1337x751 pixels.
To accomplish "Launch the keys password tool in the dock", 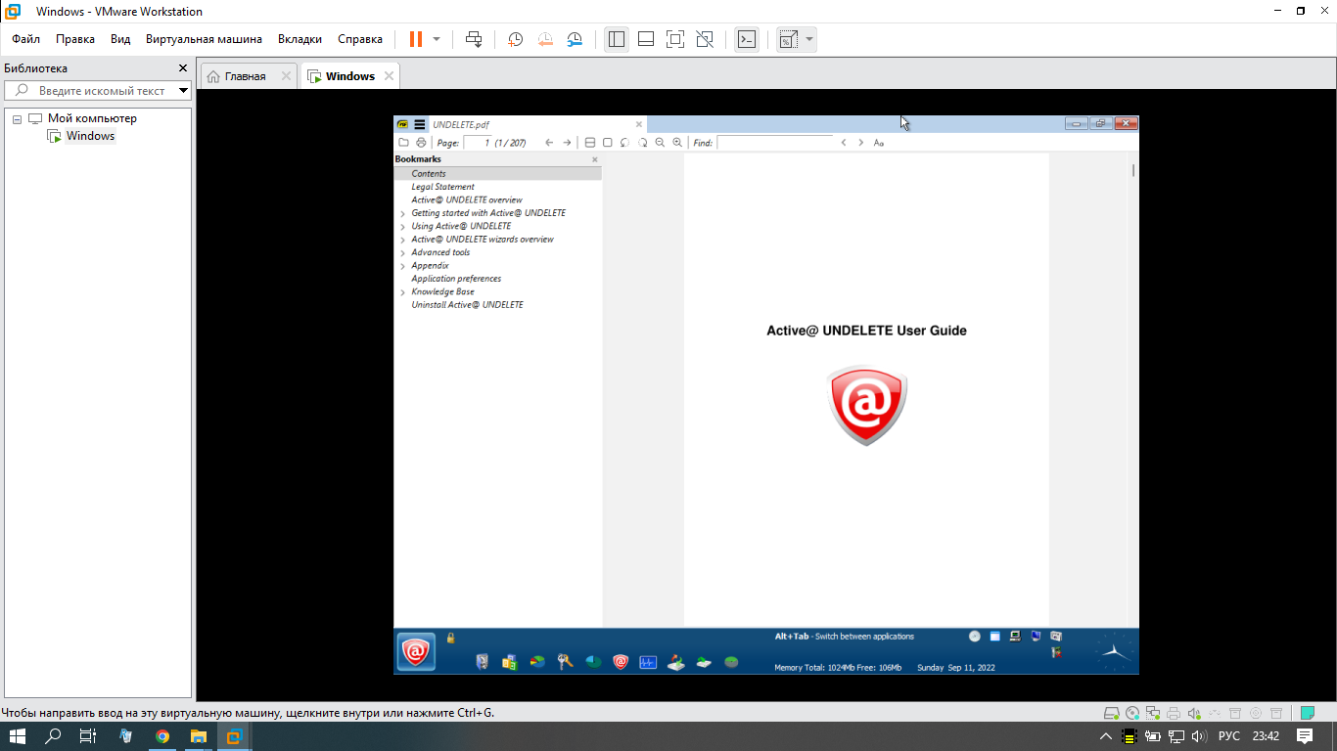I will (x=565, y=662).
